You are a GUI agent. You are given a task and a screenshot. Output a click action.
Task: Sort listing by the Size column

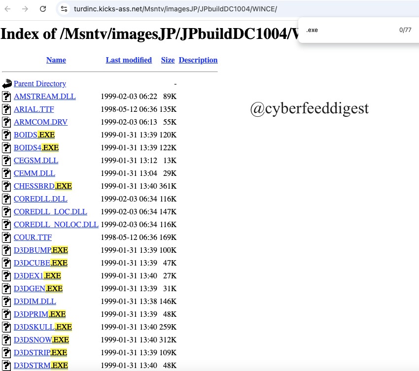(x=168, y=60)
